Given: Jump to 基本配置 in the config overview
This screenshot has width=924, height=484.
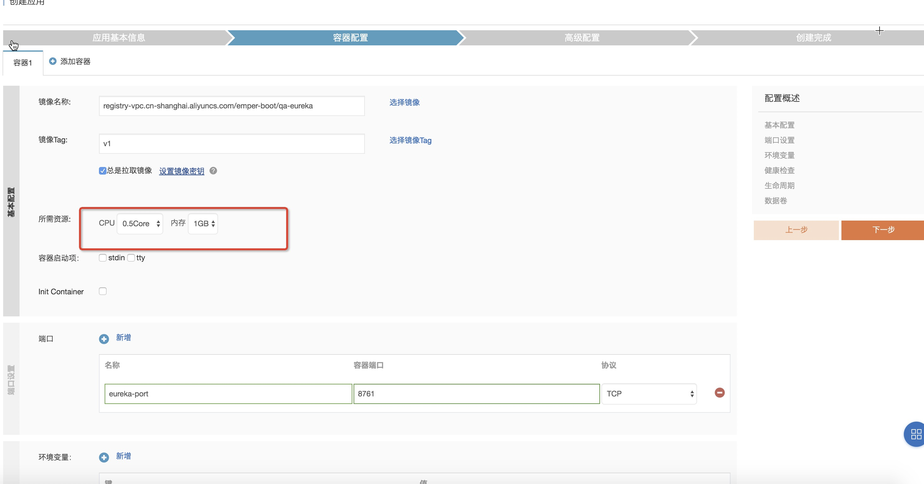Looking at the screenshot, I should [779, 125].
